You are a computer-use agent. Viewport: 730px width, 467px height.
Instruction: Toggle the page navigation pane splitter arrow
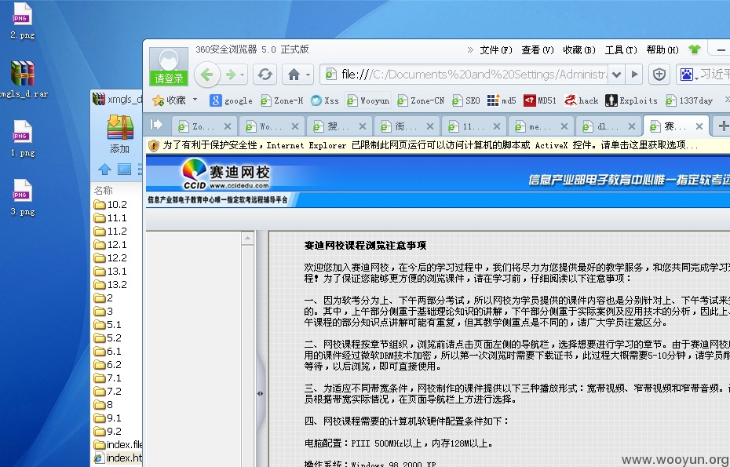pyautogui.click(x=261, y=393)
